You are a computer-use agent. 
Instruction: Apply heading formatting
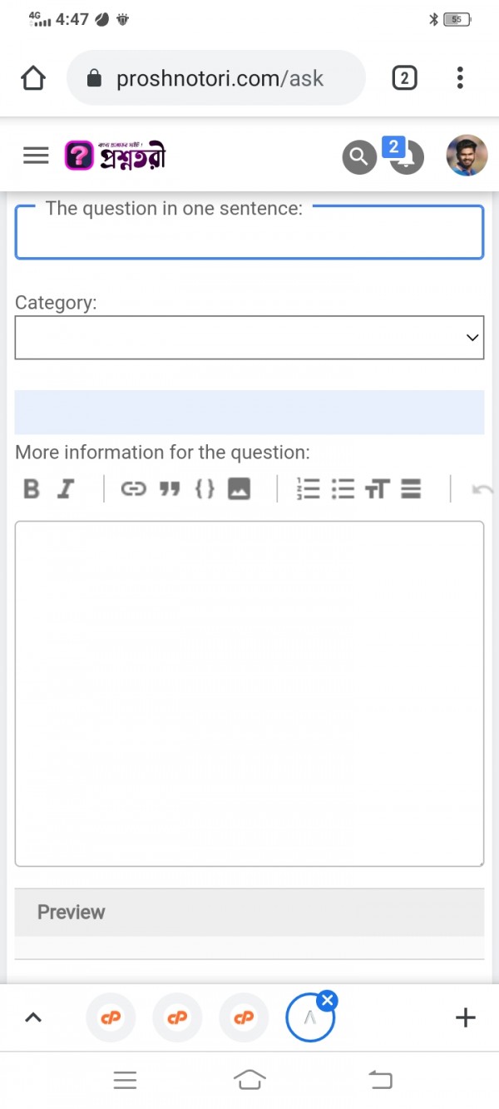point(377,489)
